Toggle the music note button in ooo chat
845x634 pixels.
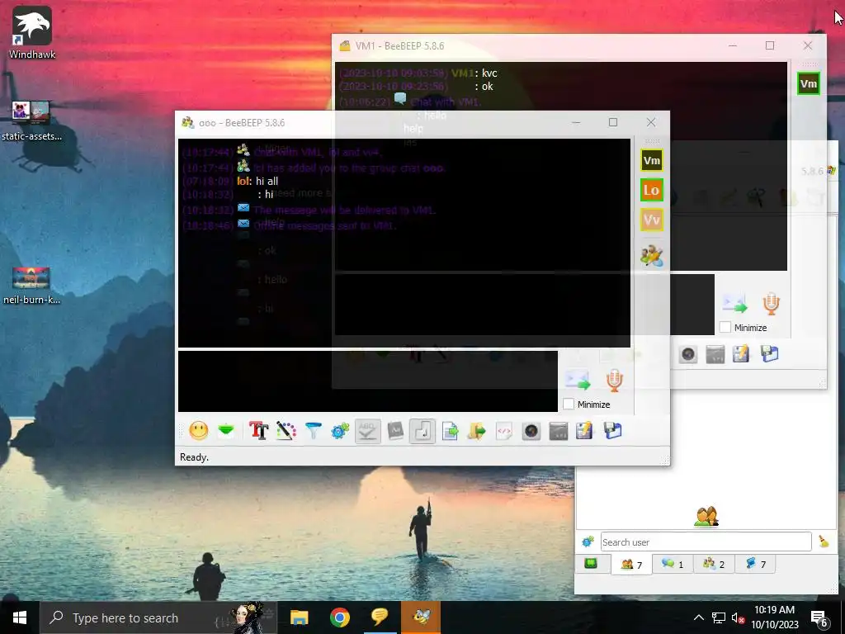(422, 431)
